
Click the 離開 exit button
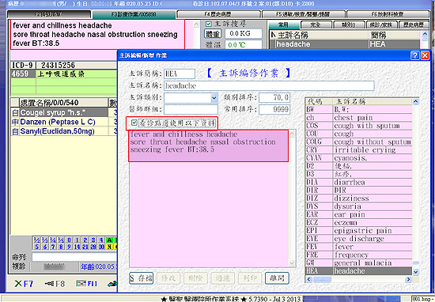277,278
